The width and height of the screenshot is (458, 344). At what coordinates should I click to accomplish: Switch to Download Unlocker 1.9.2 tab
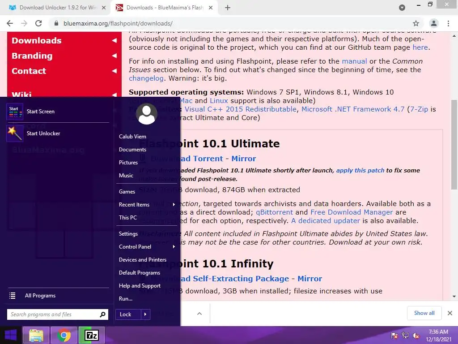58,8
